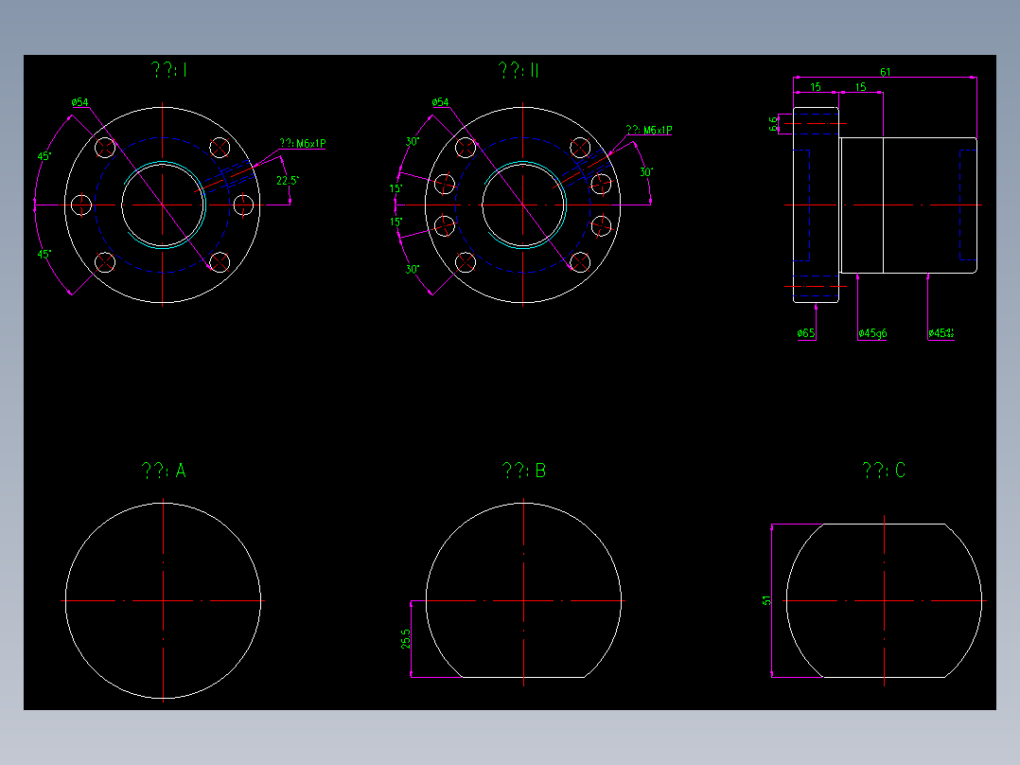Viewport: 1020px width, 765px height.
Task: Select the 30° dimension on view II right side
Action: [647, 173]
